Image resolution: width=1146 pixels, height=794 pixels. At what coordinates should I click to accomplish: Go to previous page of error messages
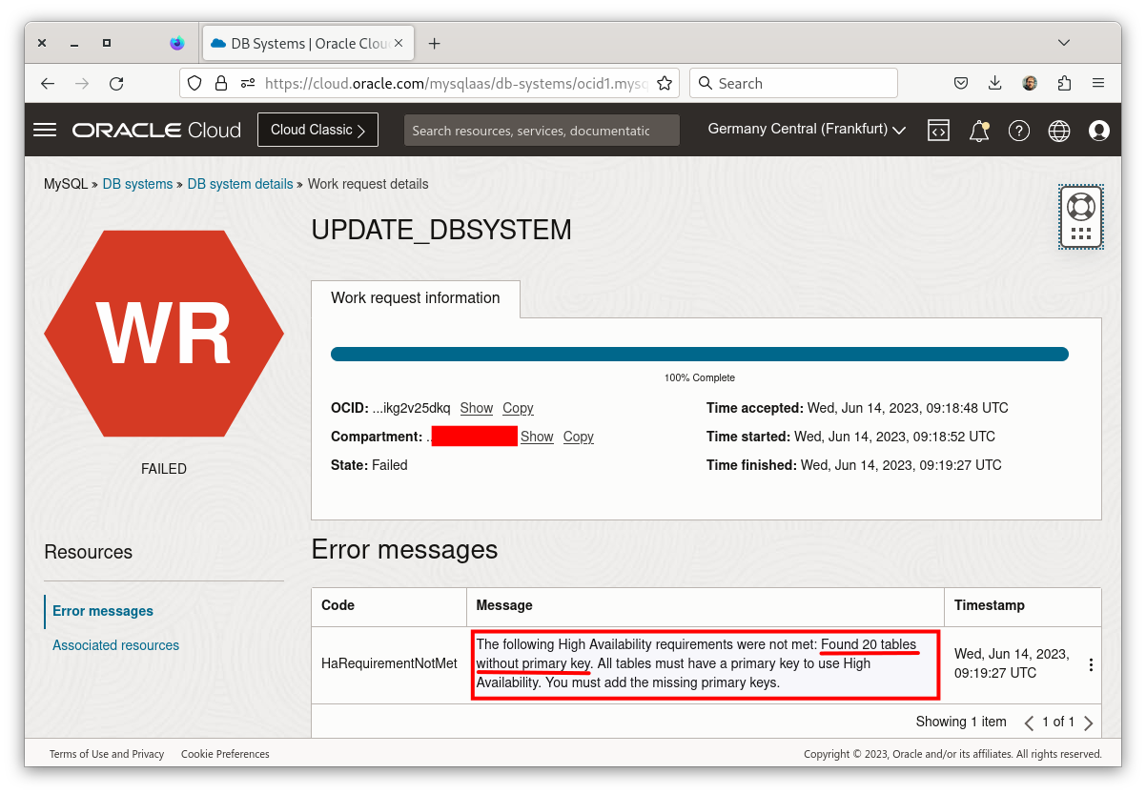tap(1029, 723)
